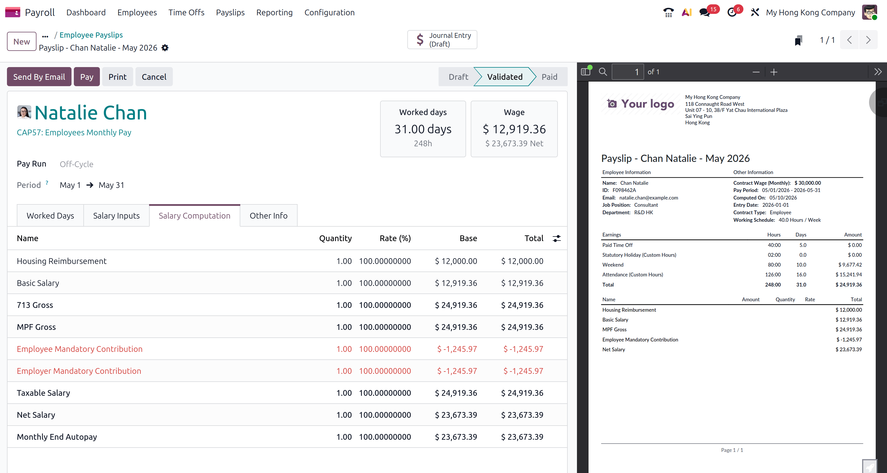The image size is (887, 473).
Task: Open the Natalie Chan employee link
Action: pos(91,112)
